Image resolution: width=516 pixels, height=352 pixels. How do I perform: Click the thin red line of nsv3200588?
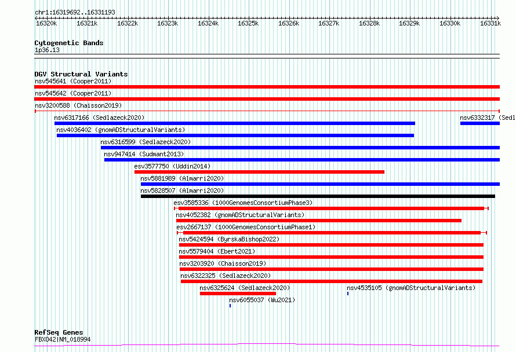click(x=267, y=111)
